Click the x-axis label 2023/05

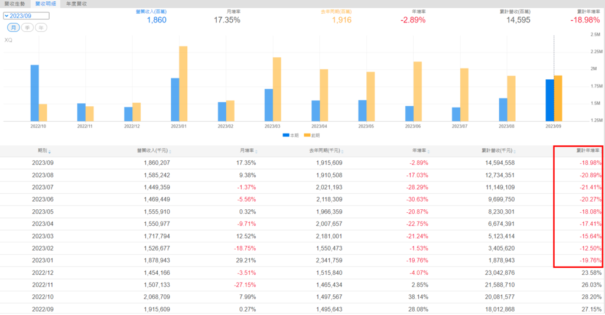pos(366,126)
